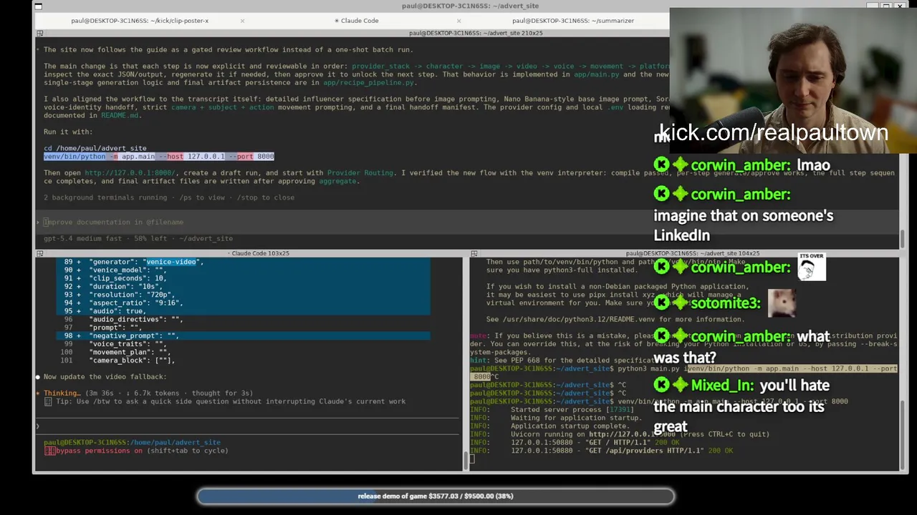917x515 pixels.
Task: Click 'Provider Routing' highlighted text
Action: tap(360, 173)
